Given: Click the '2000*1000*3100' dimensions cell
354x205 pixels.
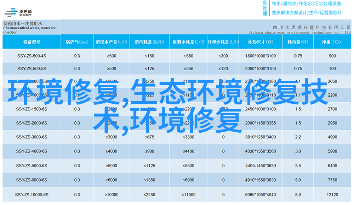Looking at the screenshot, I should tap(261, 69).
